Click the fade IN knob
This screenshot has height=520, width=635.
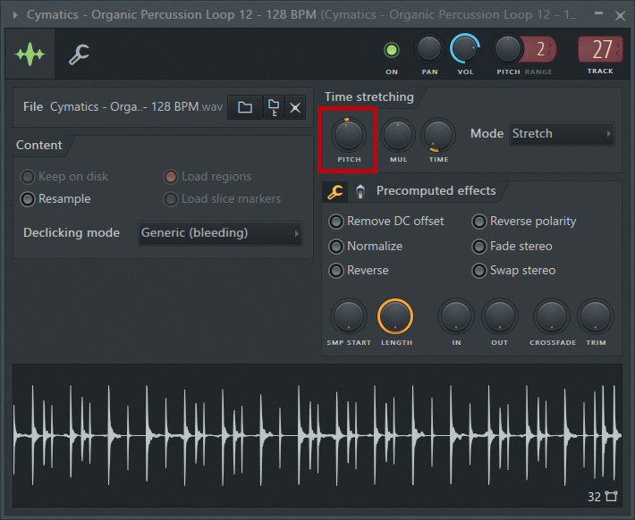(x=456, y=316)
